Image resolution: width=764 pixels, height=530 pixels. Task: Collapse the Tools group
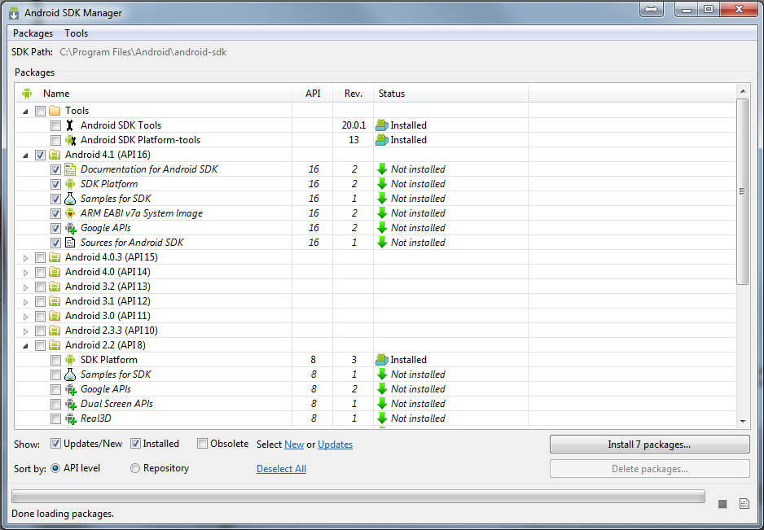click(x=25, y=112)
